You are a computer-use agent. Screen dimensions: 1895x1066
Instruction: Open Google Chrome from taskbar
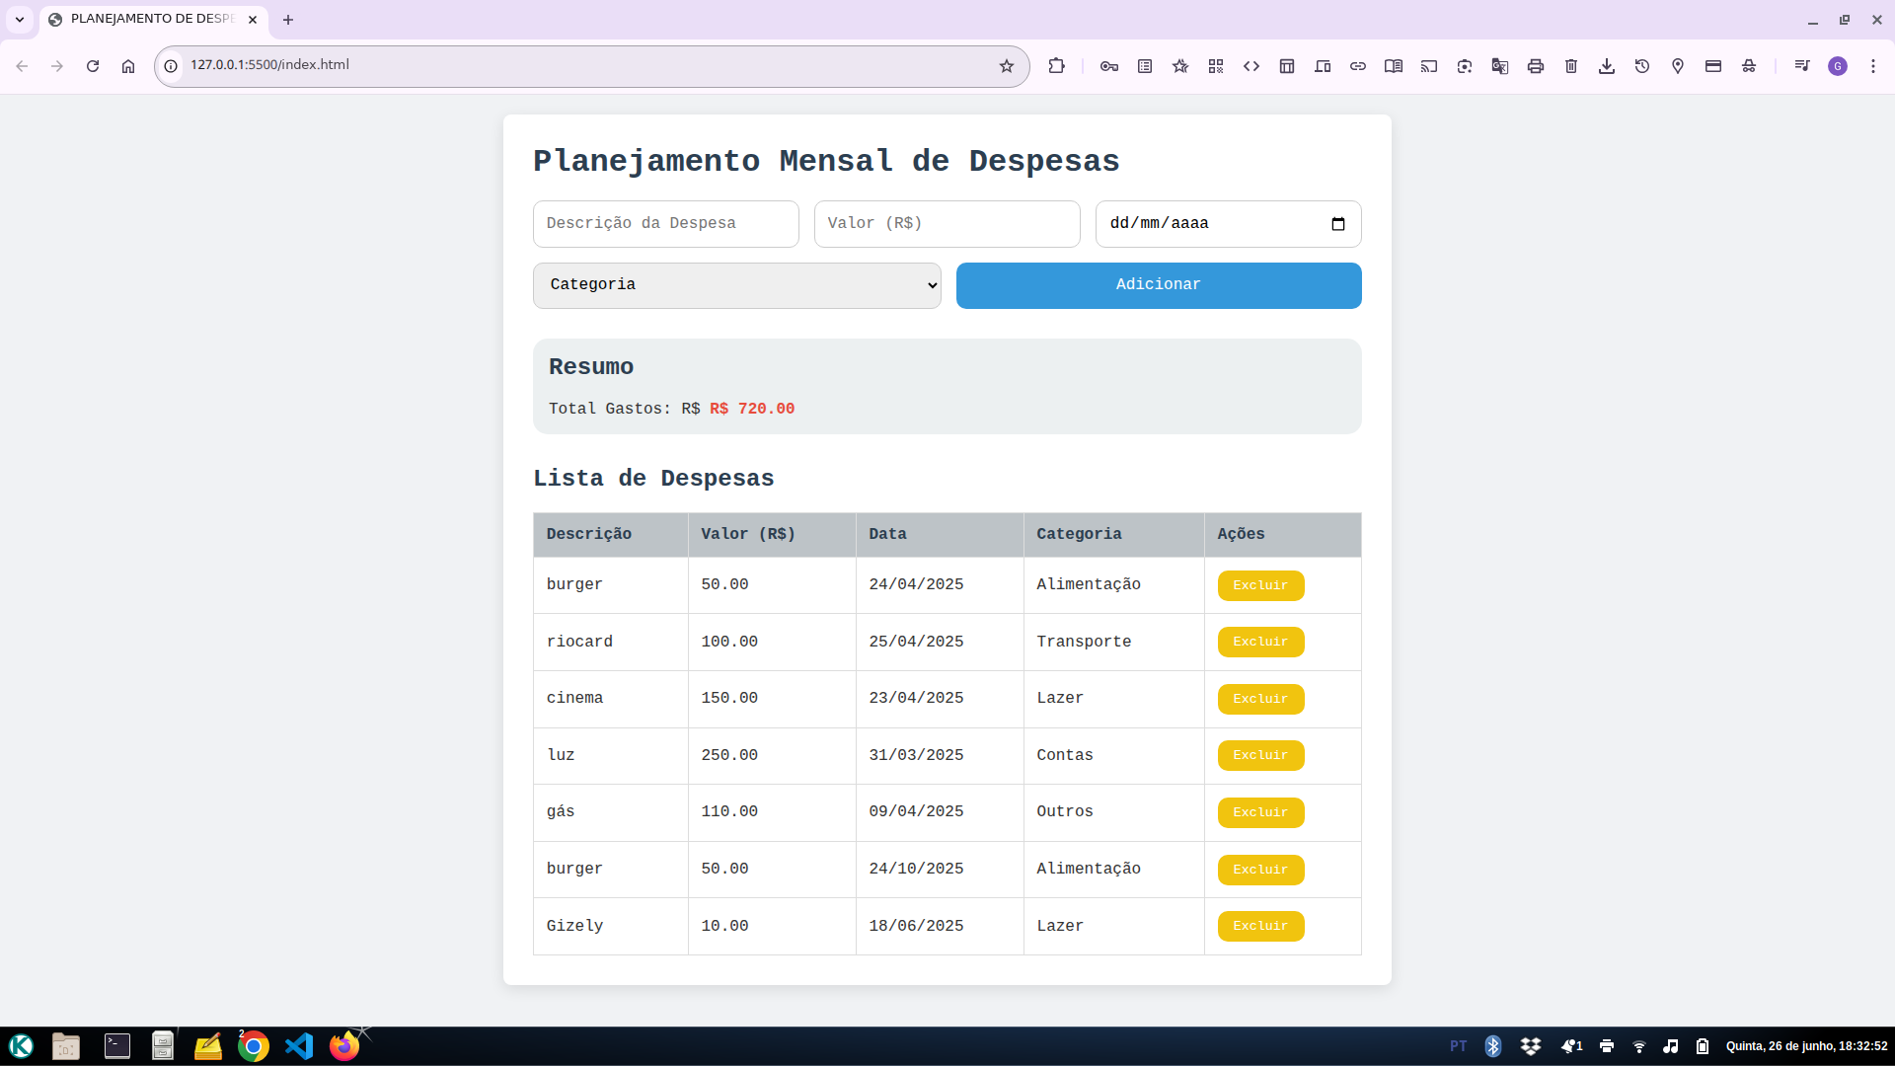[254, 1046]
